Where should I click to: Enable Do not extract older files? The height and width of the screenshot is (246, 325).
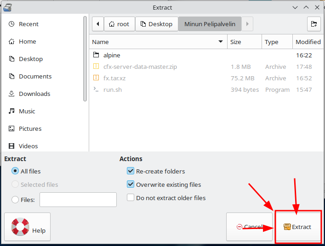tap(130, 198)
